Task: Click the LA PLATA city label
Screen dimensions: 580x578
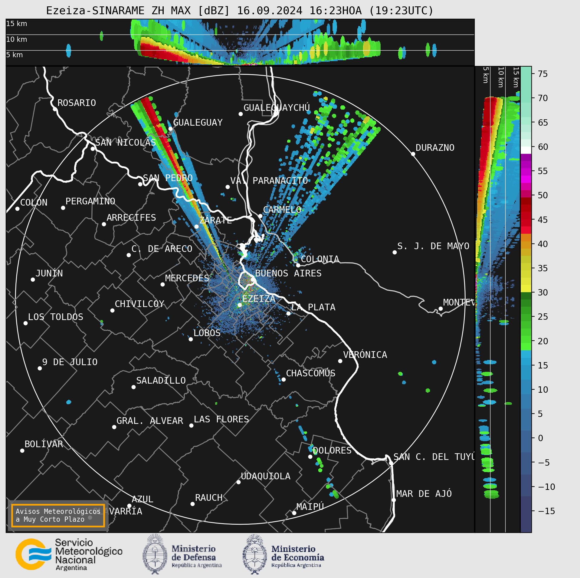Action: pyautogui.click(x=313, y=307)
